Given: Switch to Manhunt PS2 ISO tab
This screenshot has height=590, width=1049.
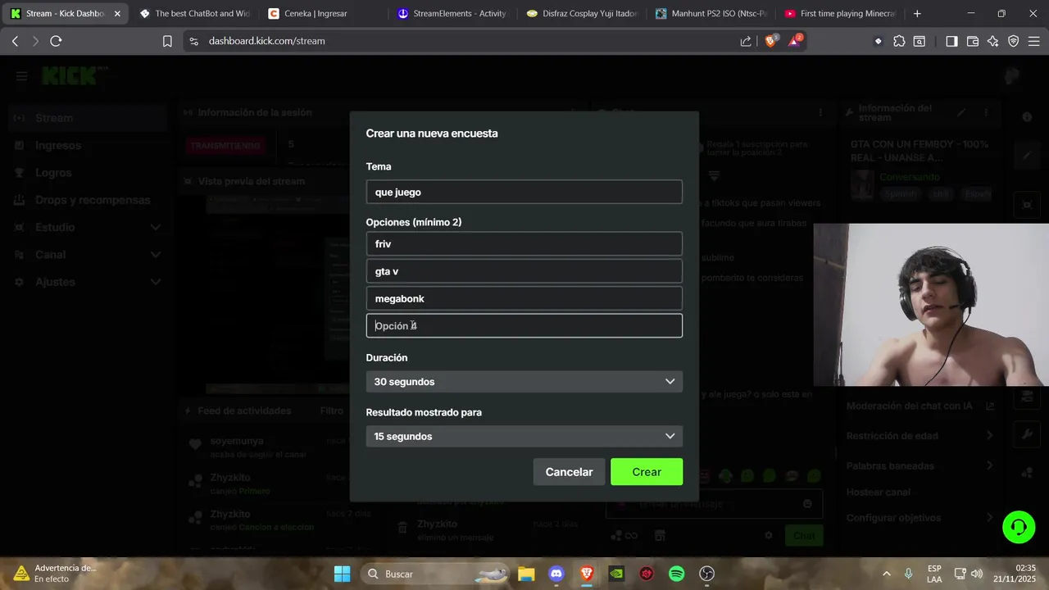Looking at the screenshot, I should 711,14.
